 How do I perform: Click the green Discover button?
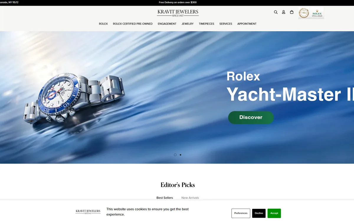[x=251, y=117]
